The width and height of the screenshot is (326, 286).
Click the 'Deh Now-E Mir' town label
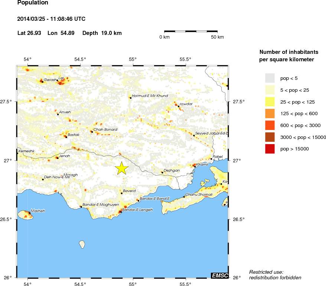[x=57, y=177]
